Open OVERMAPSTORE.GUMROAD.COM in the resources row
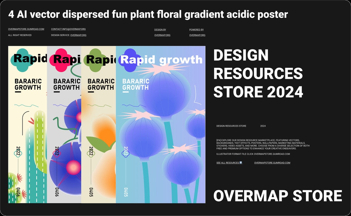This screenshot has width=351, height=216. coord(272,163)
